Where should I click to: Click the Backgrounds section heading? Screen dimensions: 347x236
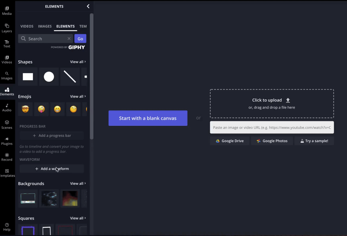(x=31, y=184)
